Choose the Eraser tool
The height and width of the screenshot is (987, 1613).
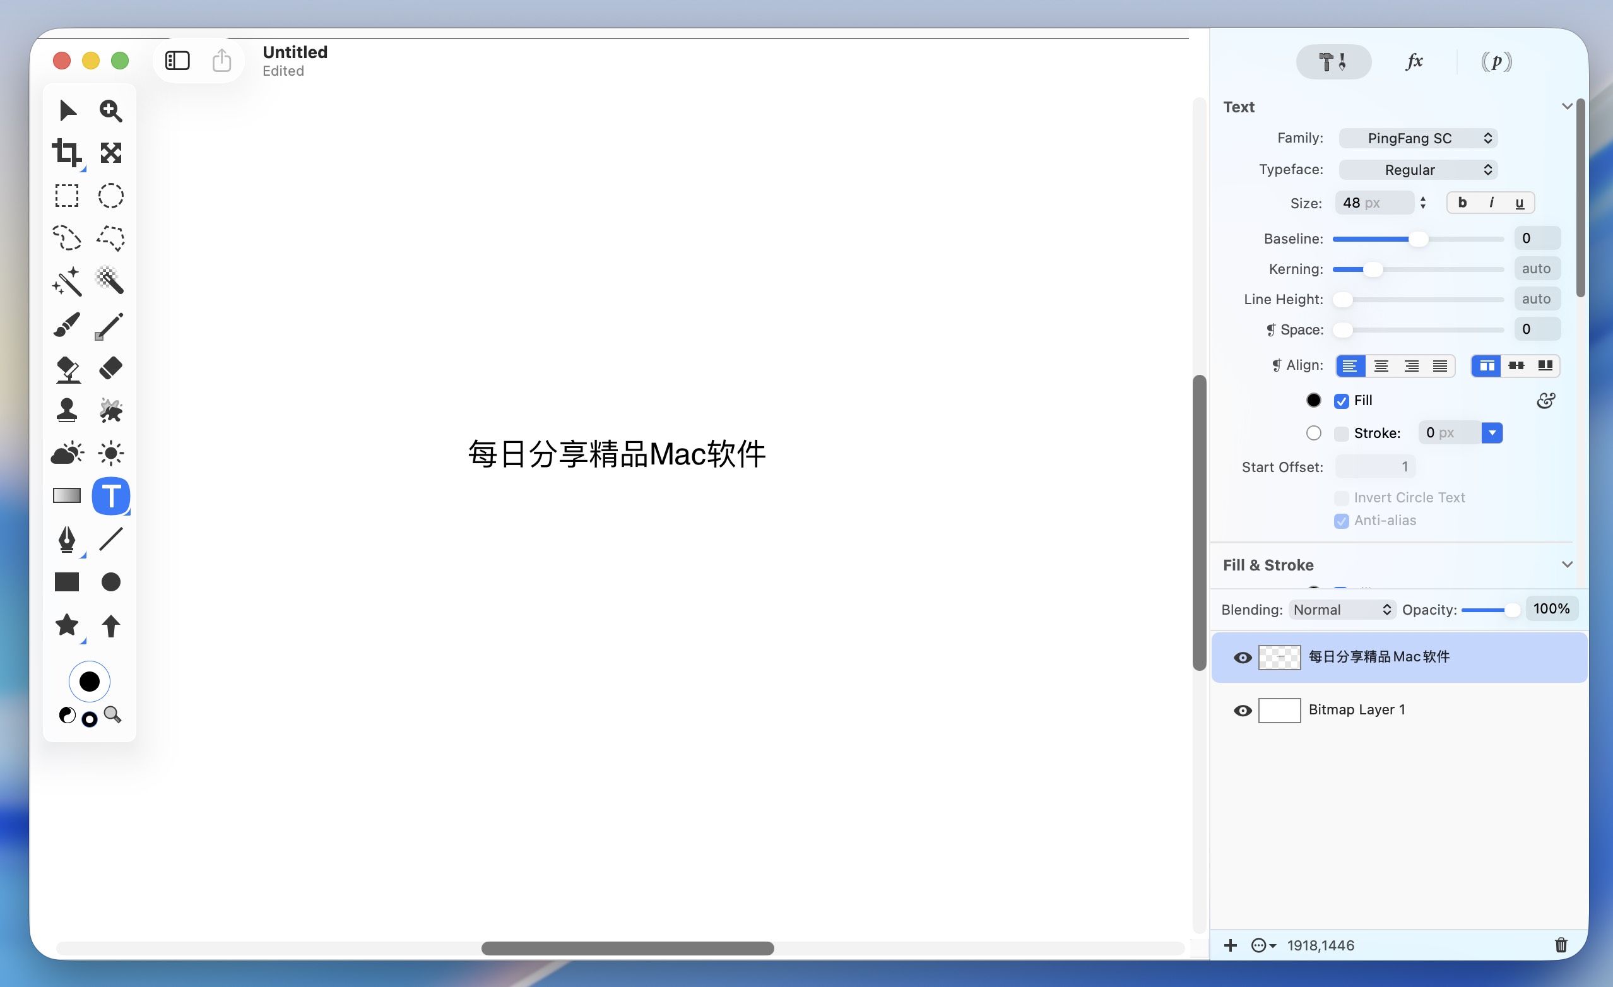[x=110, y=368]
